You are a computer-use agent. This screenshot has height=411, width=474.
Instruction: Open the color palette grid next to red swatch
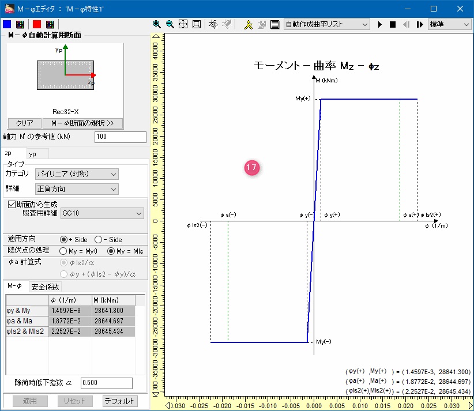click(50, 24)
